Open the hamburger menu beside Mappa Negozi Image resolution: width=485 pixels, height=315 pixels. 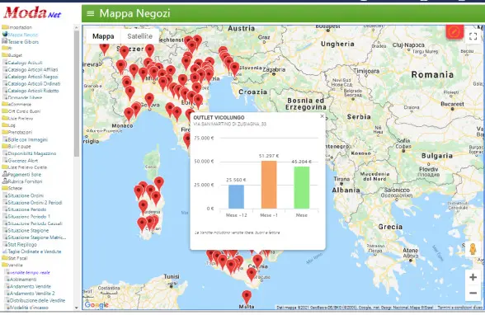tap(91, 13)
